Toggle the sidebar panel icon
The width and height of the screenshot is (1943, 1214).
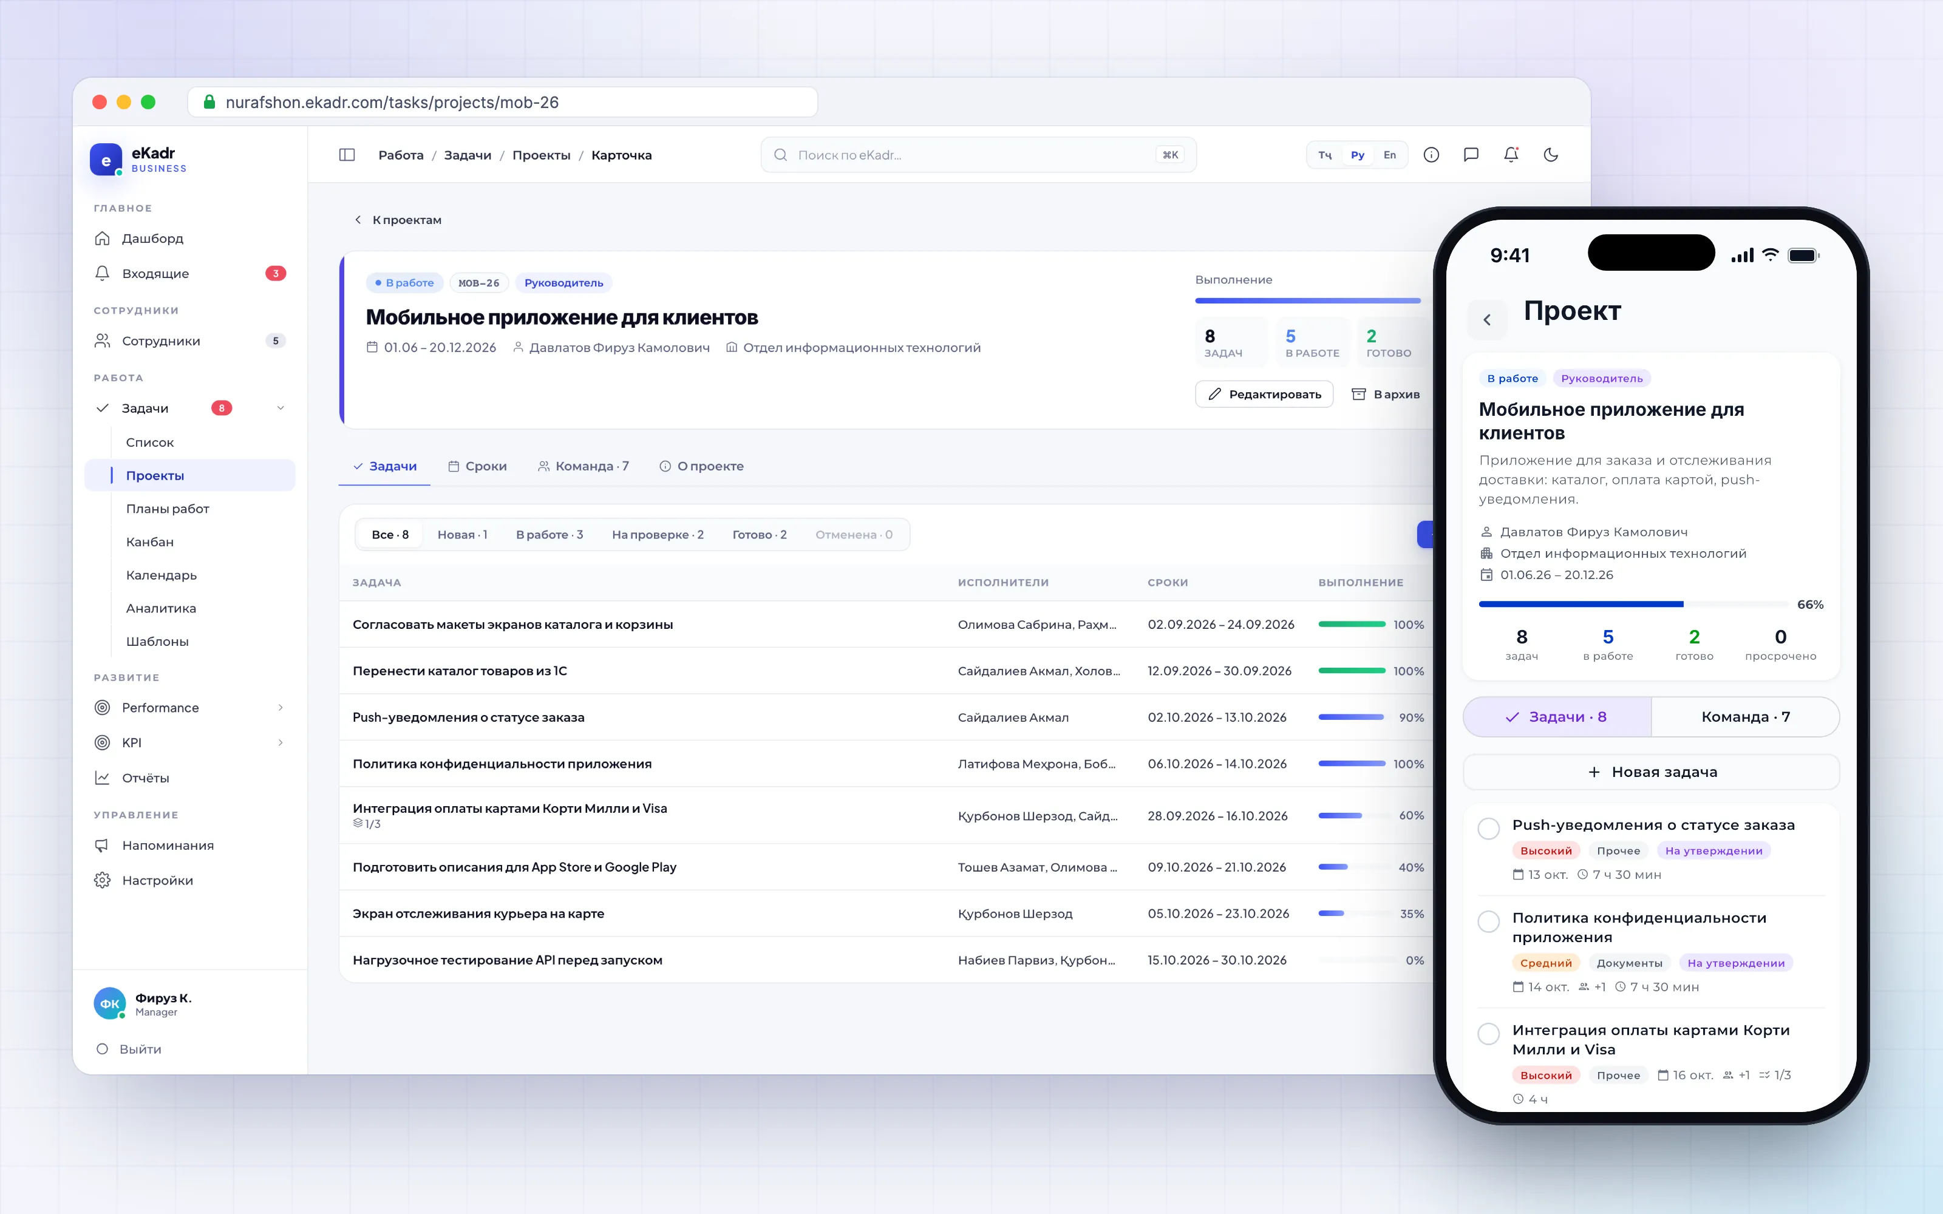coord(347,155)
